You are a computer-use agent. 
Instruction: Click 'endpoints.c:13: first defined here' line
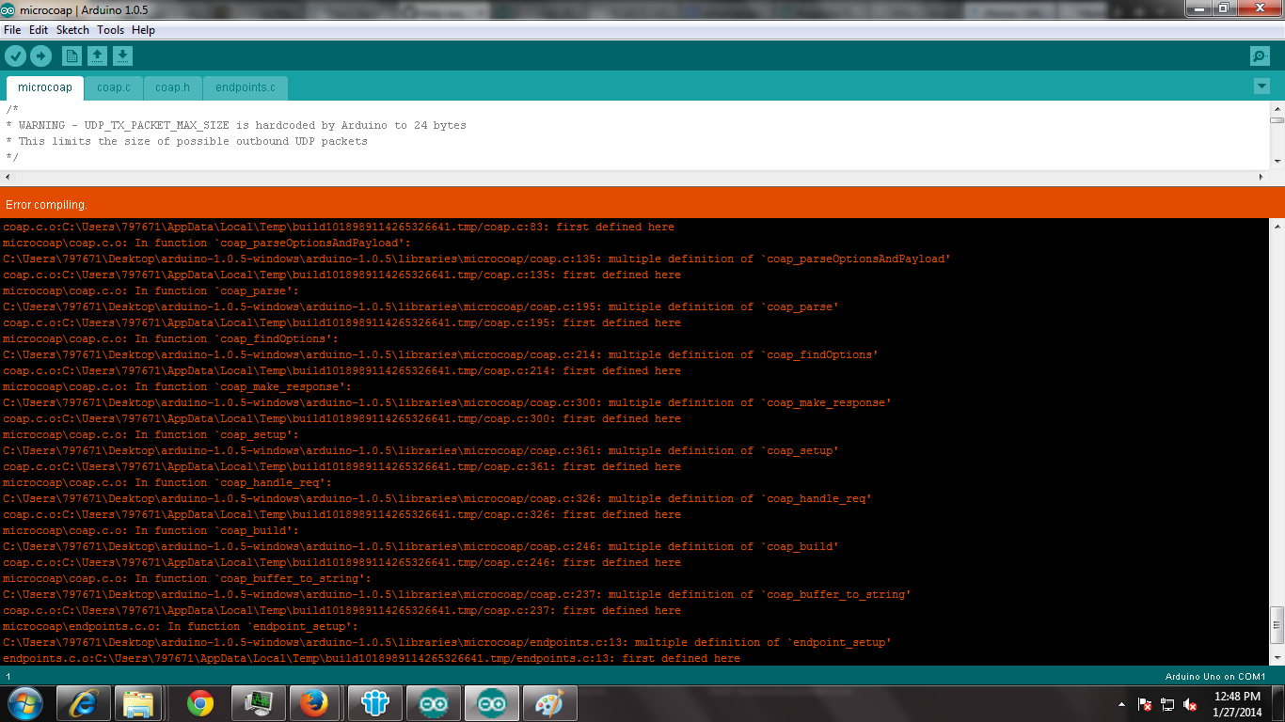[372, 658]
